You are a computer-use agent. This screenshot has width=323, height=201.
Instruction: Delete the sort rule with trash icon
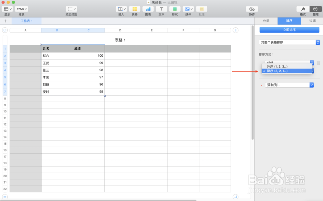point(318,63)
